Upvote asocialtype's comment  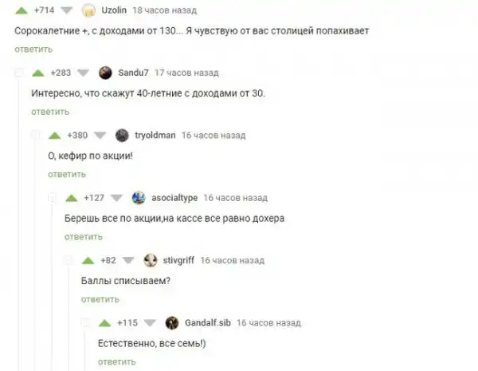tap(72, 198)
